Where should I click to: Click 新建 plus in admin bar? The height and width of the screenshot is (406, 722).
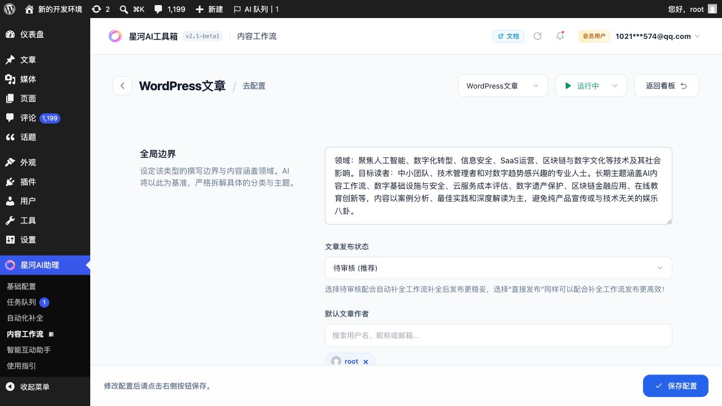209,9
